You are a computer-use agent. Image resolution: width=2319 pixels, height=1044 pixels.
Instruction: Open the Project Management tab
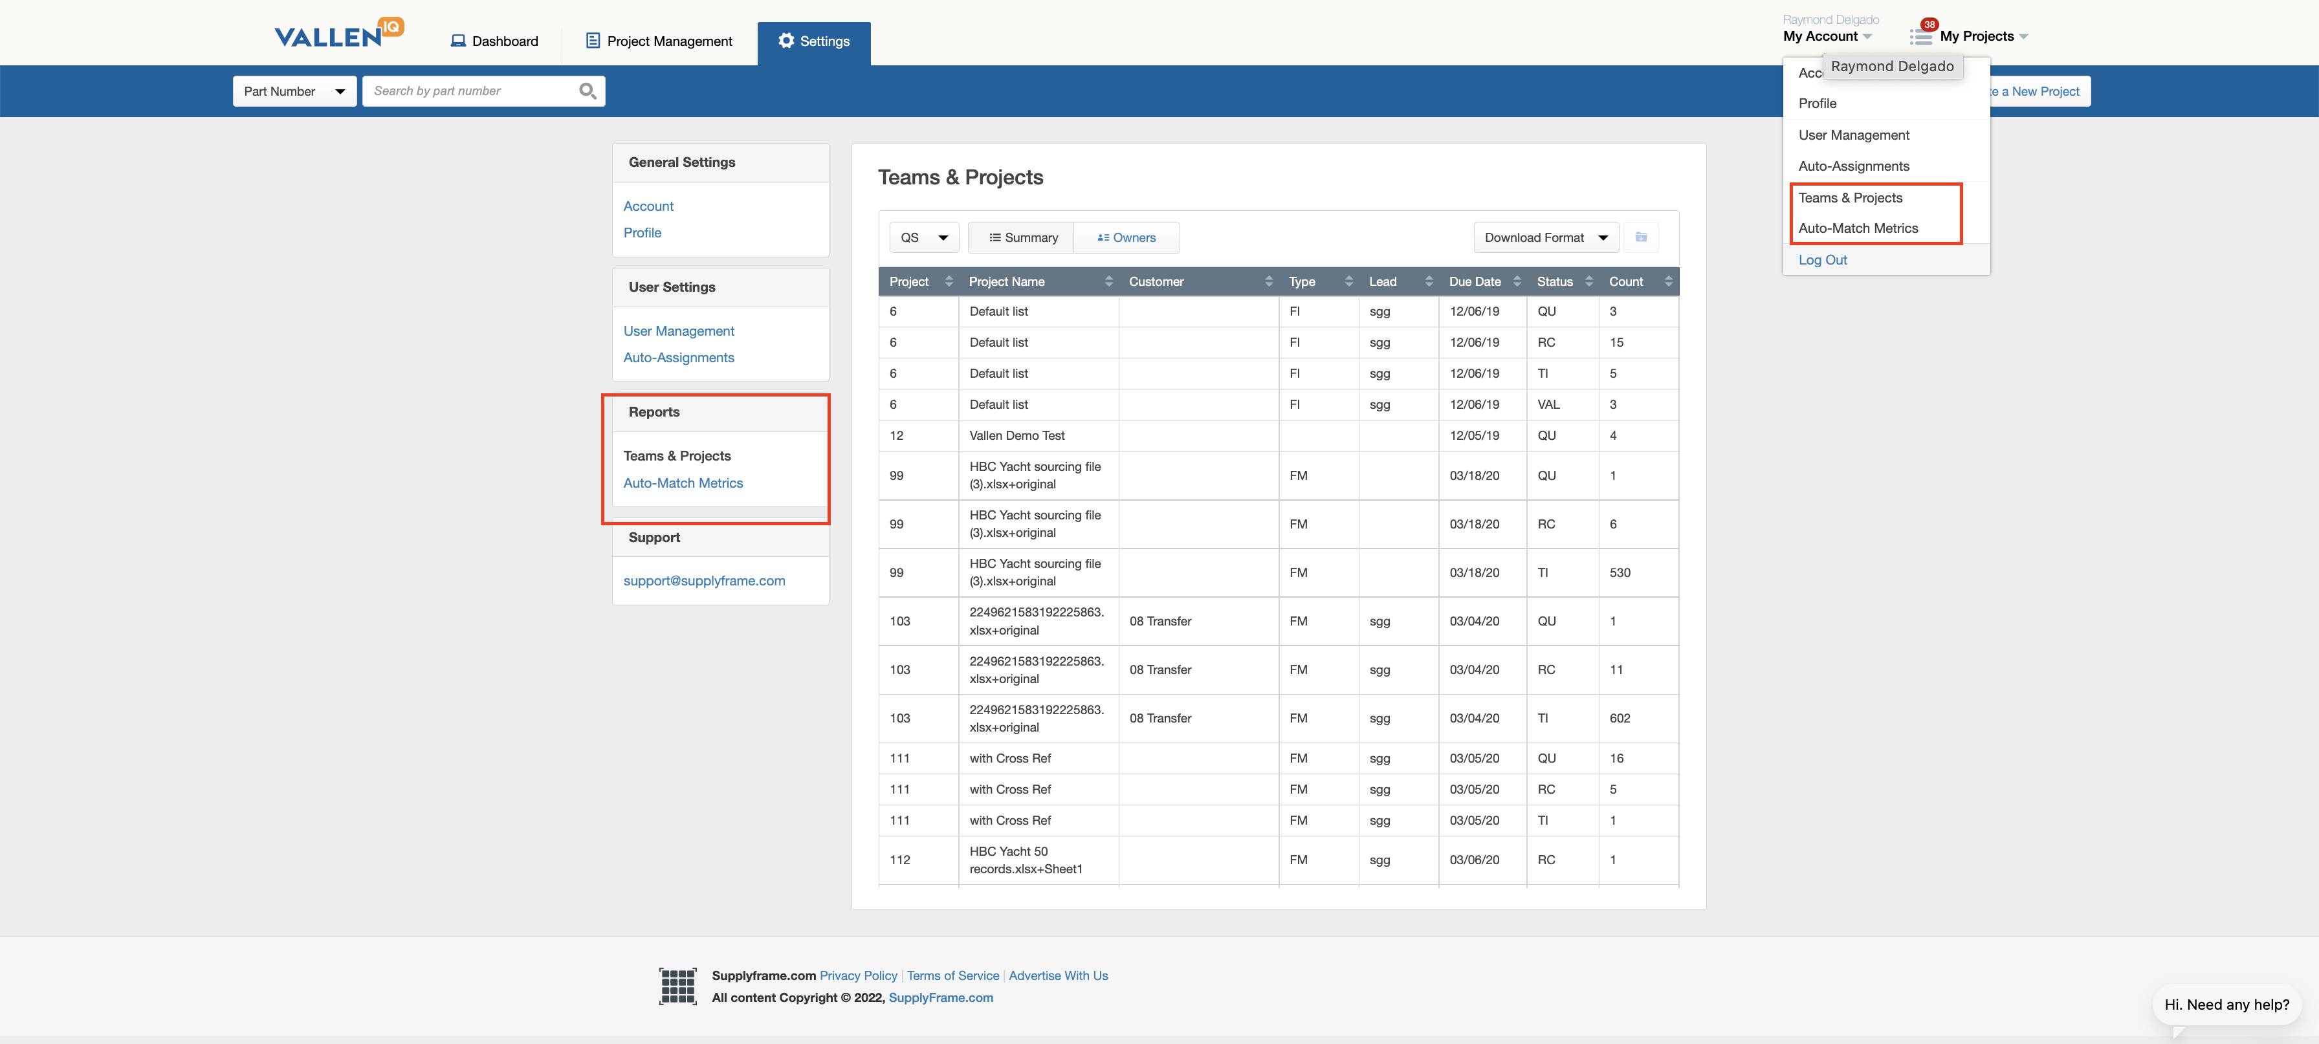(x=659, y=41)
